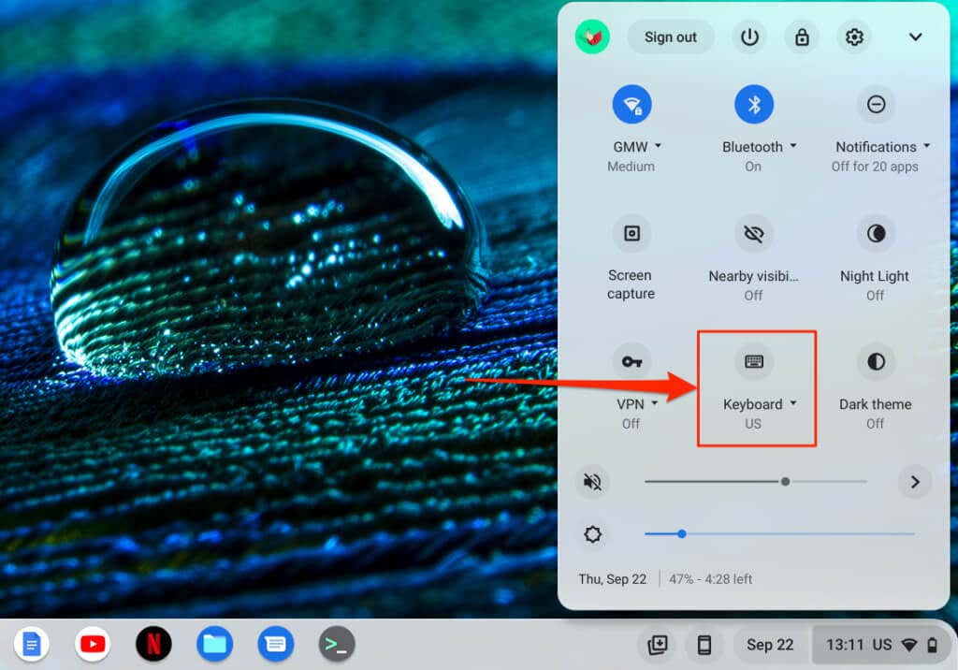Viewport: 958px width, 670px height.
Task: Turn on Night Light
Action: [876, 233]
